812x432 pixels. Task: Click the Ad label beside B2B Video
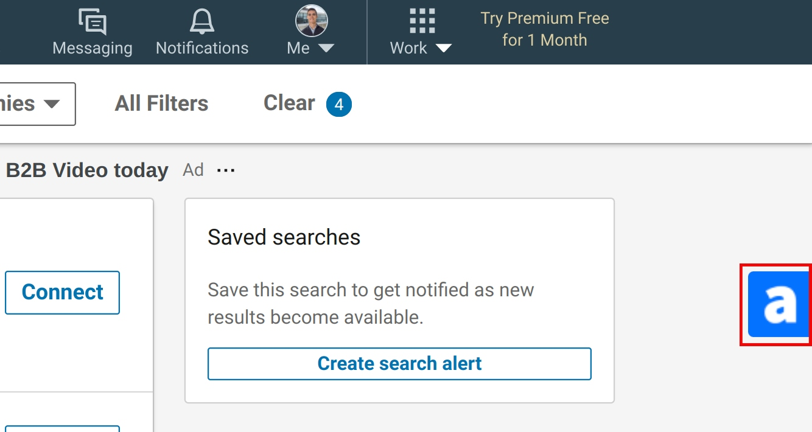(x=193, y=170)
